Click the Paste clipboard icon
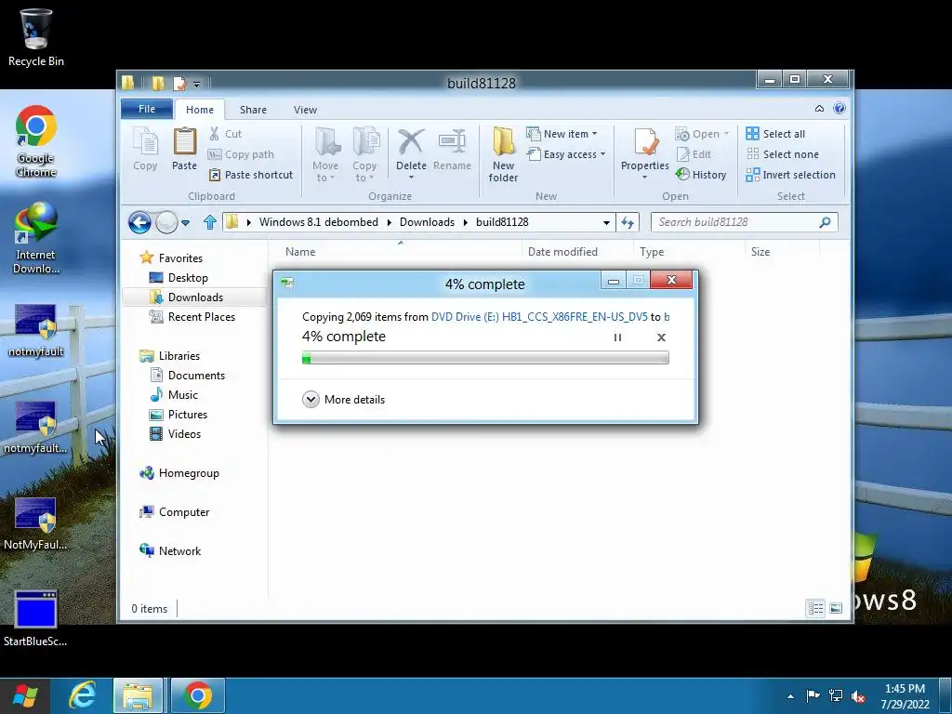Image resolution: width=952 pixels, height=714 pixels. click(x=185, y=141)
